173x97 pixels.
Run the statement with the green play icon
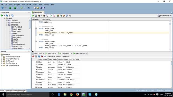33,16
